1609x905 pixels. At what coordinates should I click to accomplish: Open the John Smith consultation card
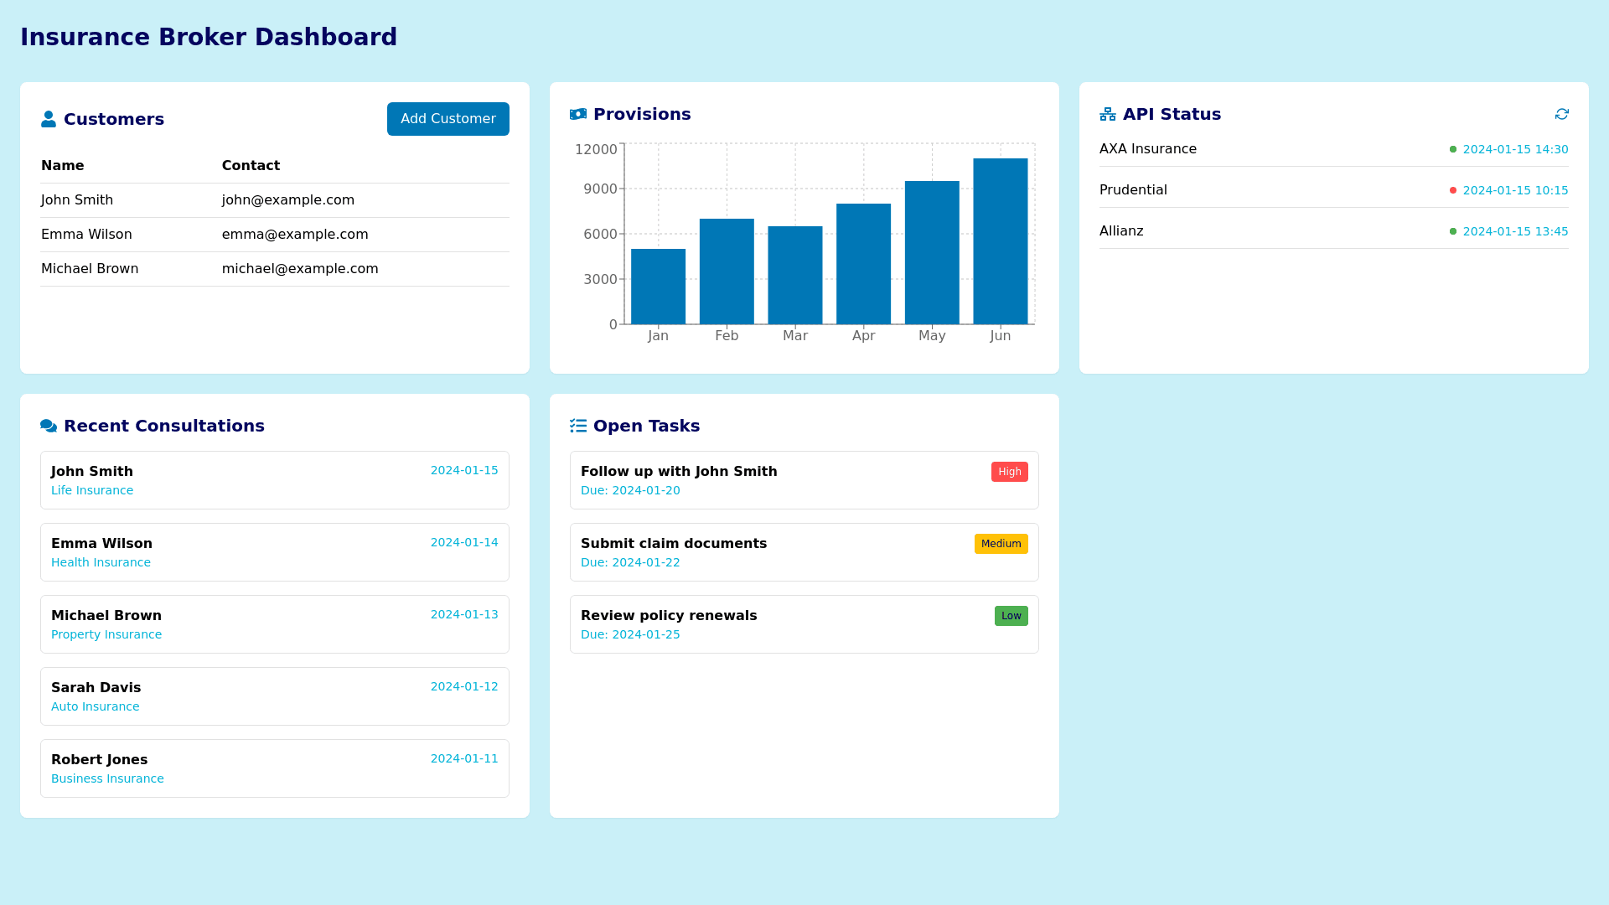[x=274, y=480]
